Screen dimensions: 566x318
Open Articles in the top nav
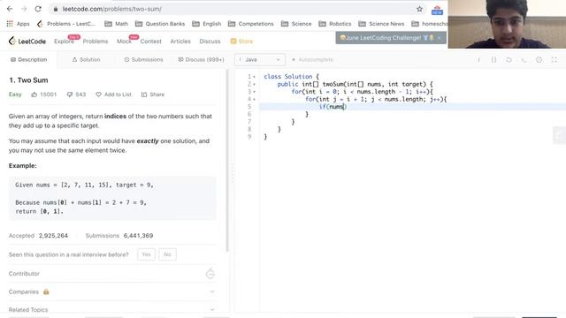pos(180,42)
